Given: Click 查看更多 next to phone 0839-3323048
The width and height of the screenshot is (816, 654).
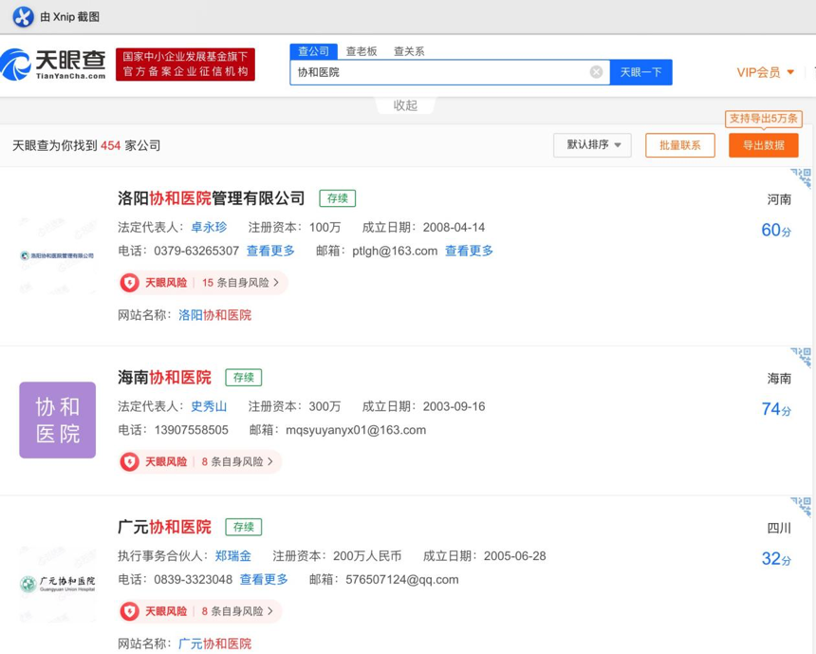Looking at the screenshot, I should pyautogui.click(x=264, y=580).
